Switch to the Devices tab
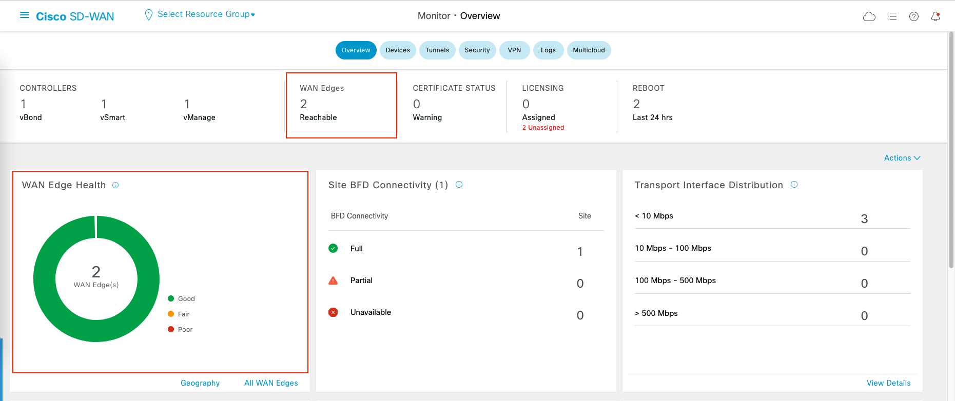The height and width of the screenshot is (401, 955). [398, 50]
